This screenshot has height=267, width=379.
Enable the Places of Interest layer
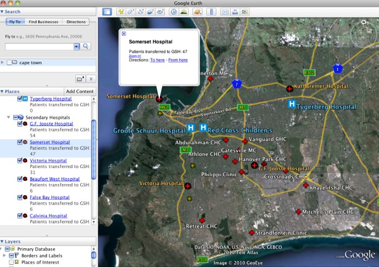pyautogui.click(x=11, y=262)
